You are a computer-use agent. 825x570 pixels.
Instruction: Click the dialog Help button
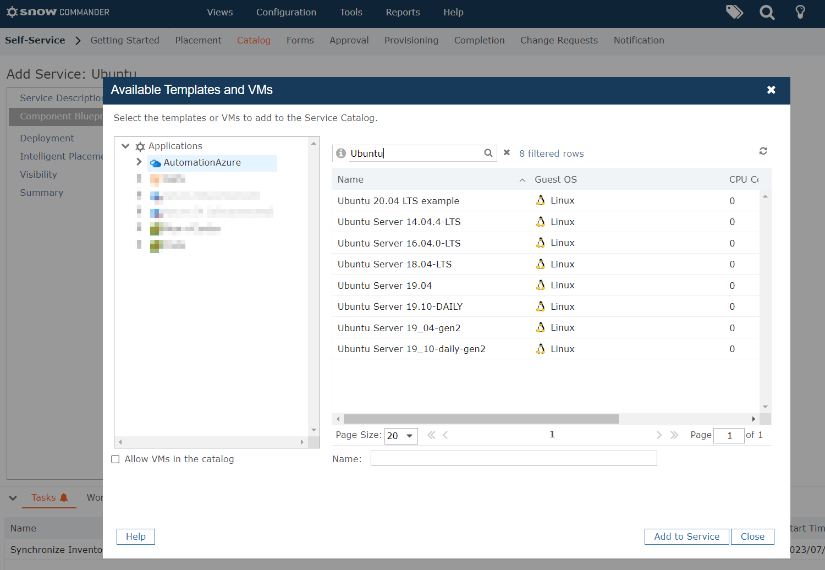point(136,536)
